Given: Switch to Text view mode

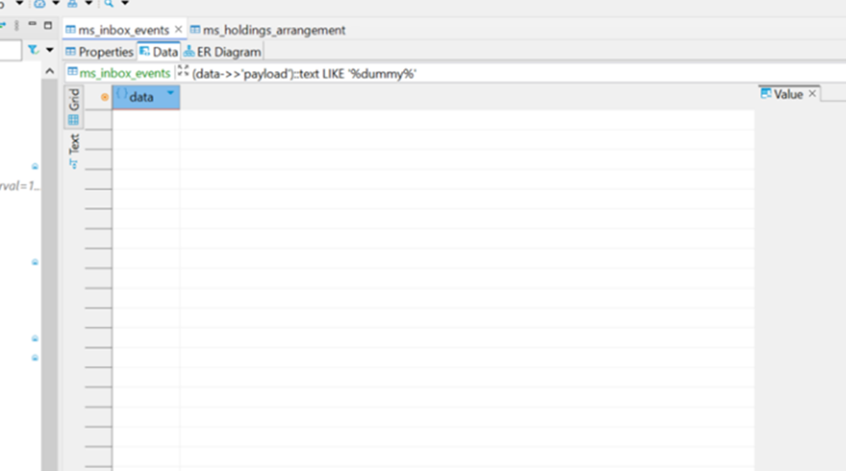Looking at the screenshot, I should 74,150.
